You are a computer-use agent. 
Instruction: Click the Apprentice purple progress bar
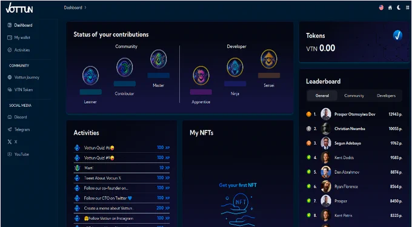coord(201,92)
